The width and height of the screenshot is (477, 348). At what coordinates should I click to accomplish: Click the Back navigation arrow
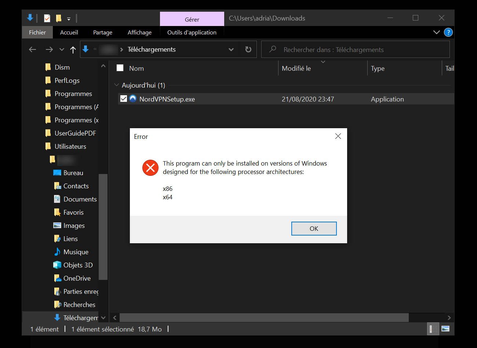(33, 49)
